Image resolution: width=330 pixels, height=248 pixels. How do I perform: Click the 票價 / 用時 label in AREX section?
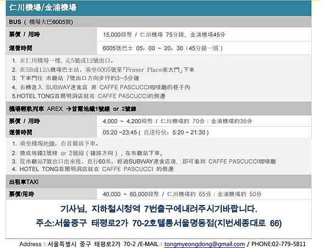[24, 121]
